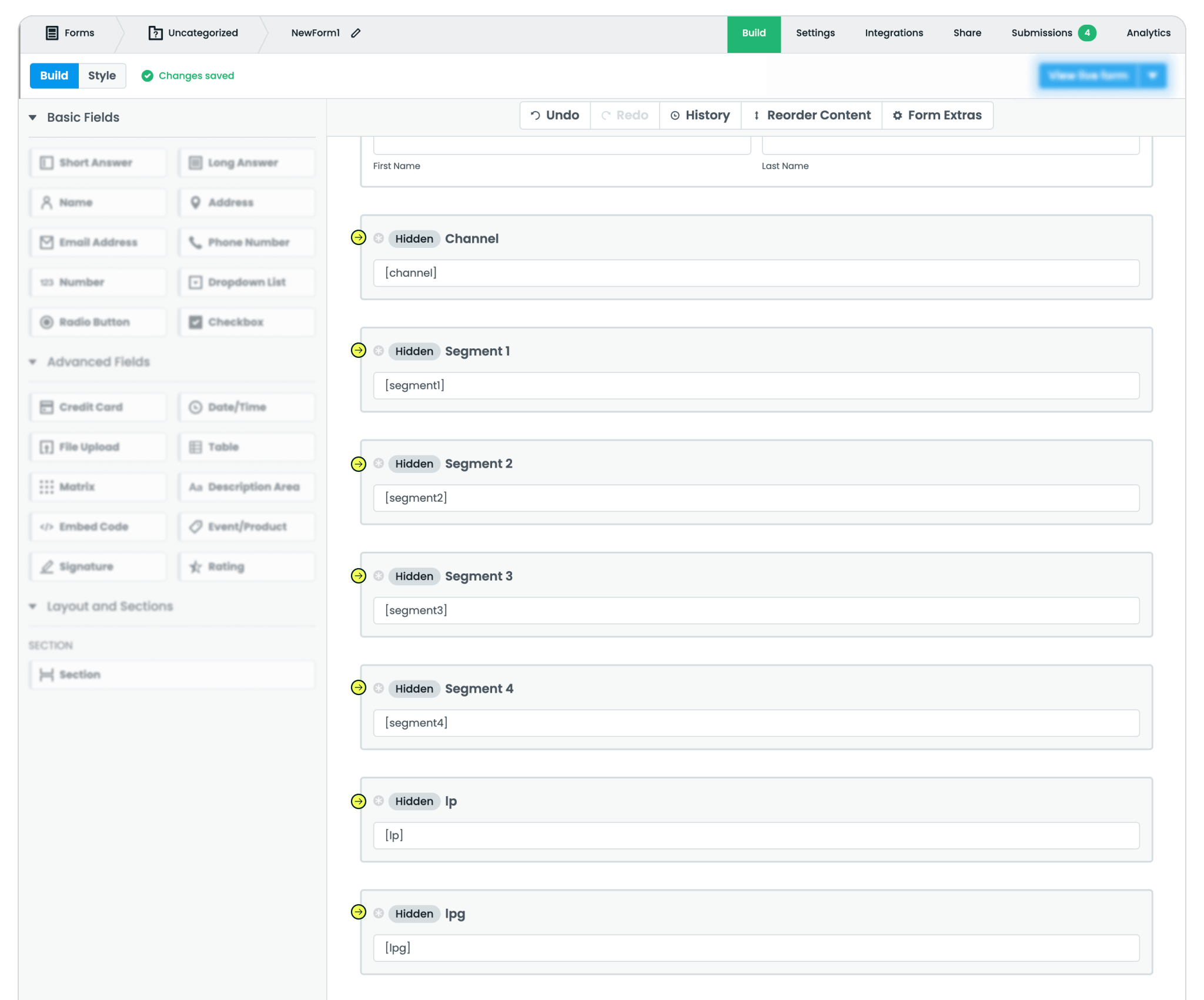Click the yellow arrow beside Channel field
Image resolution: width=1204 pixels, height=1000 pixels.
pyautogui.click(x=359, y=238)
